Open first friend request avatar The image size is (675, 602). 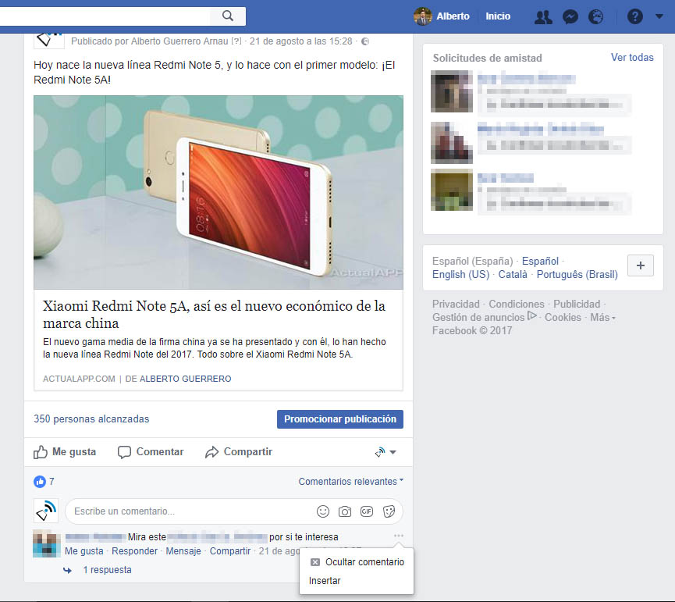point(452,91)
